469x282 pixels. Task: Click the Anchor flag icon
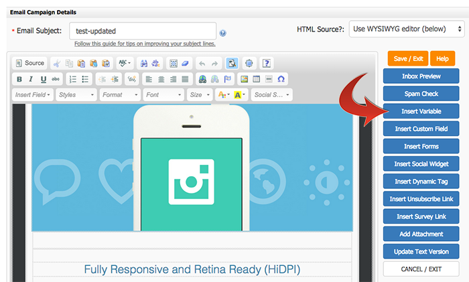(227, 79)
